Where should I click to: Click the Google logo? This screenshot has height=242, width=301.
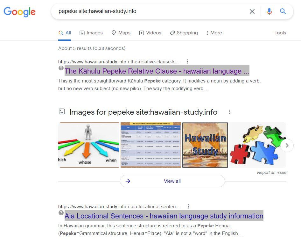click(x=20, y=12)
